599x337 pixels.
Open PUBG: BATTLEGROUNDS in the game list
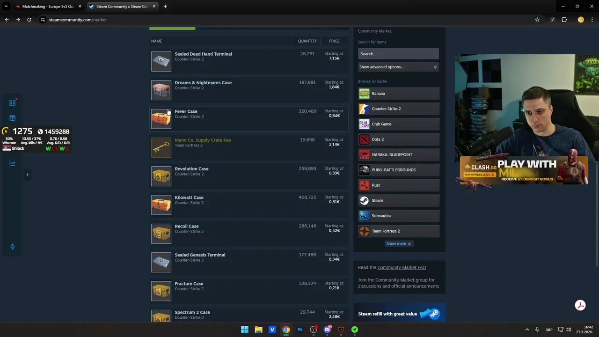(x=399, y=170)
